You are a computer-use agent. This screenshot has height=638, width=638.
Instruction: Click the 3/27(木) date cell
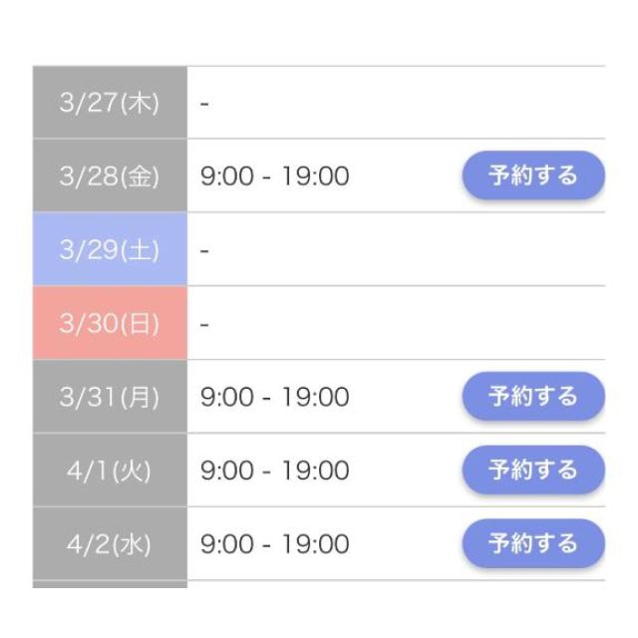110,103
